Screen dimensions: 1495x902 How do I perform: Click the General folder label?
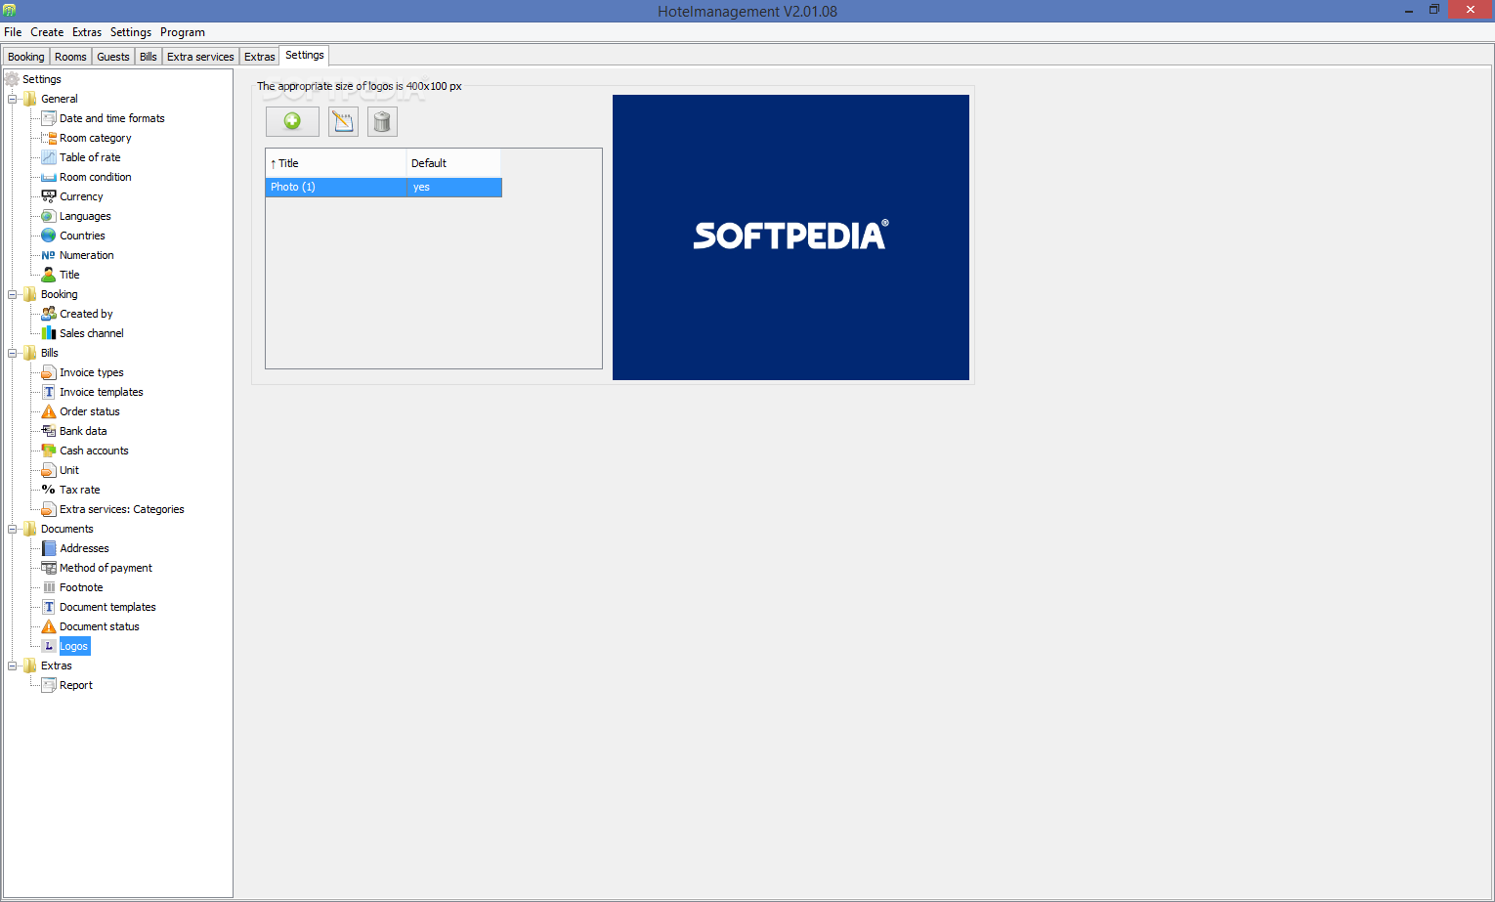coord(60,99)
